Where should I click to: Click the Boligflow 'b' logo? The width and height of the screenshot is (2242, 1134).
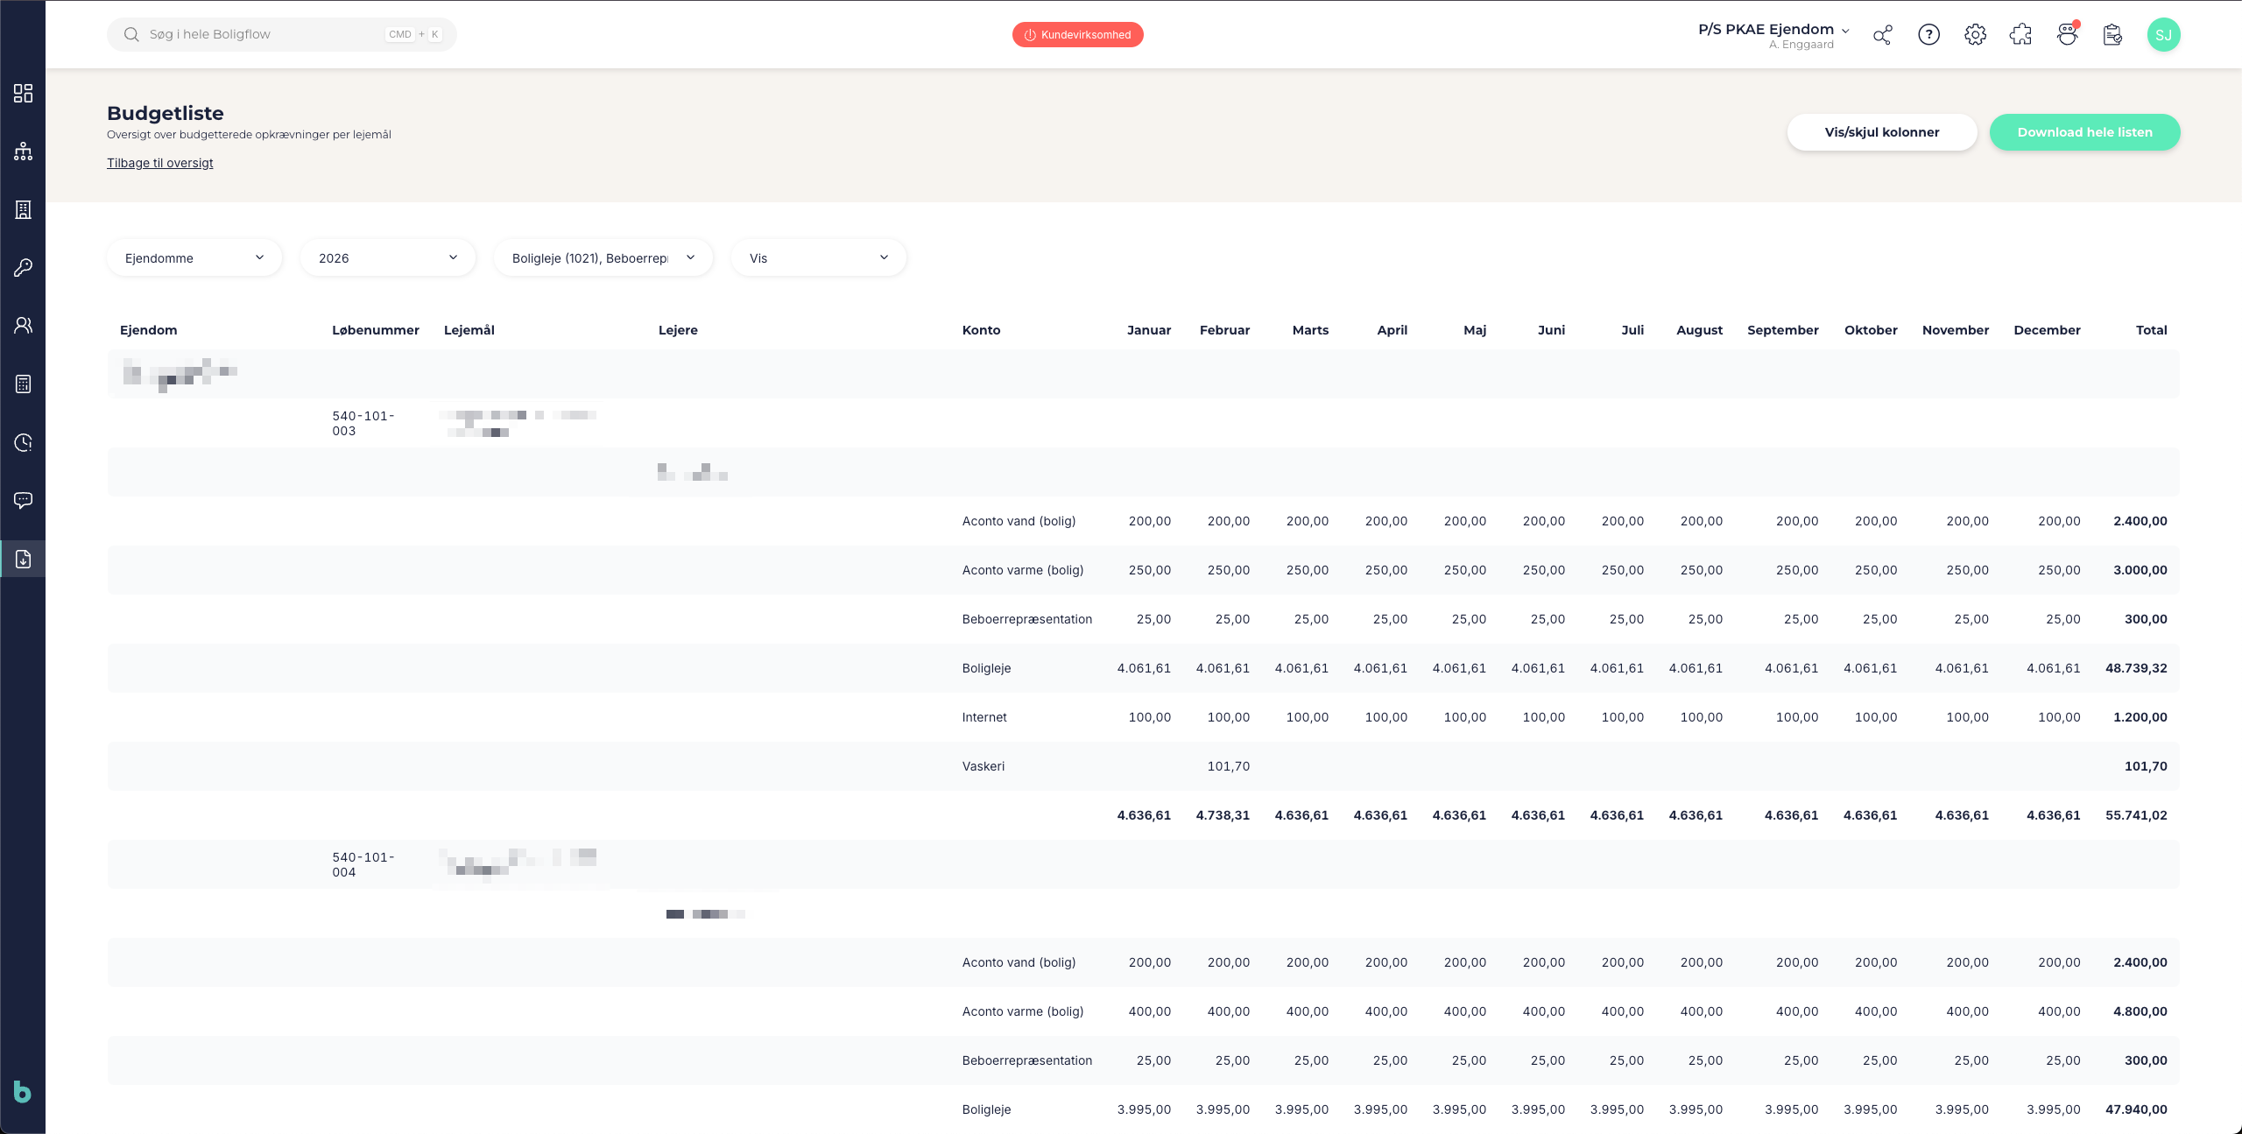23,1092
